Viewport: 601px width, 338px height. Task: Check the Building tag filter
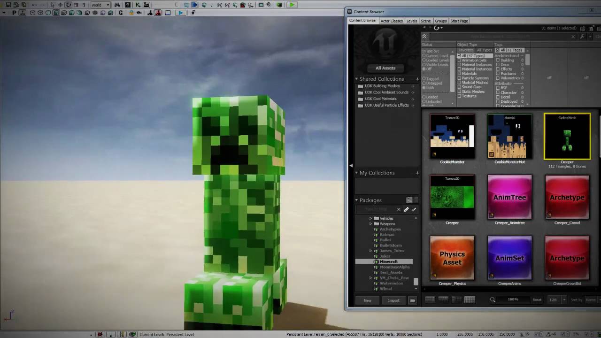pyautogui.click(x=498, y=60)
